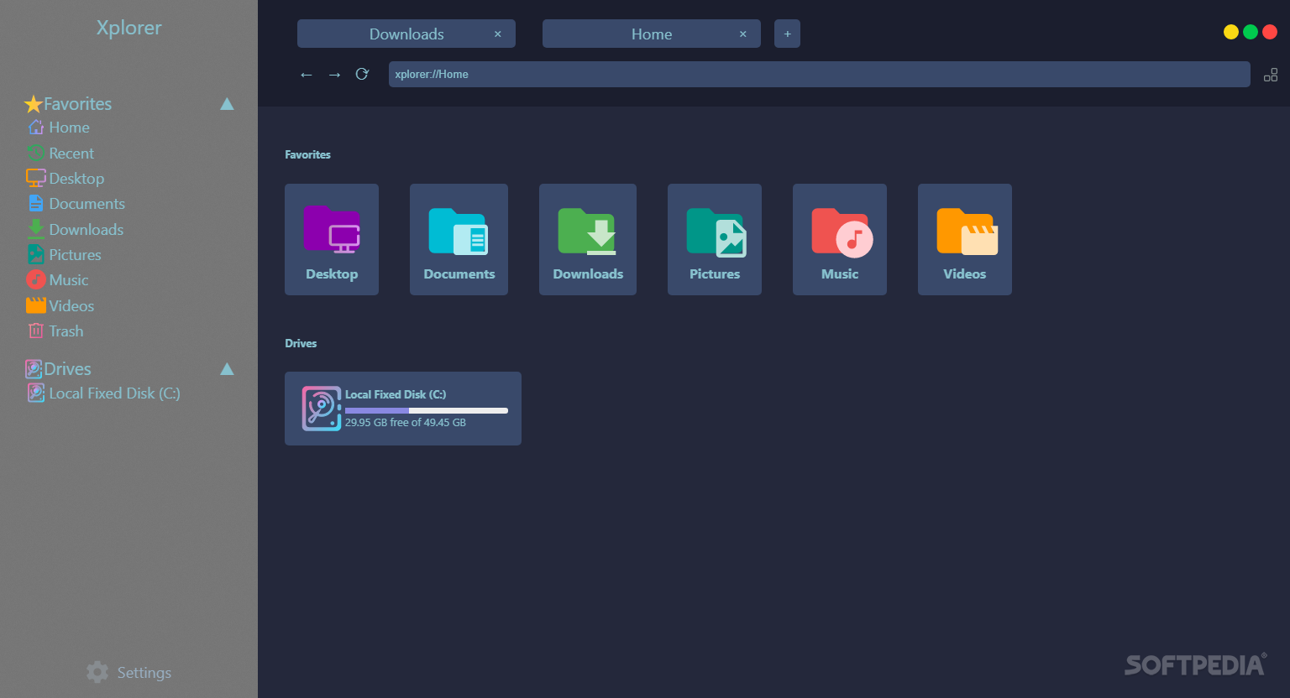The height and width of the screenshot is (698, 1290).
Task: Go back with the left arrow
Action: pos(307,75)
